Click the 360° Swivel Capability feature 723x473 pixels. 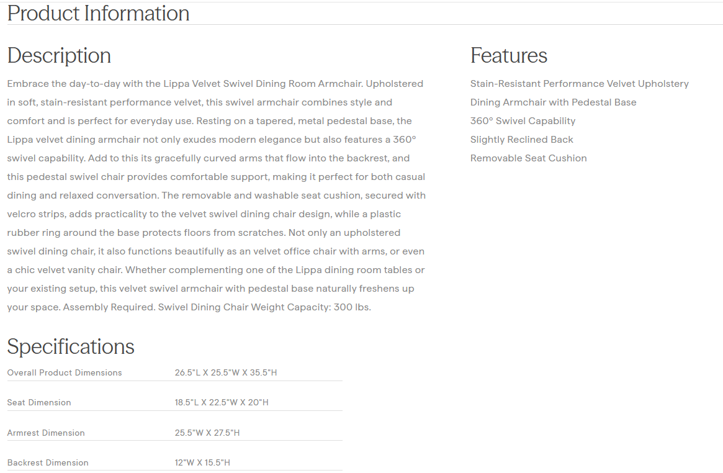pyautogui.click(x=523, y=121)
